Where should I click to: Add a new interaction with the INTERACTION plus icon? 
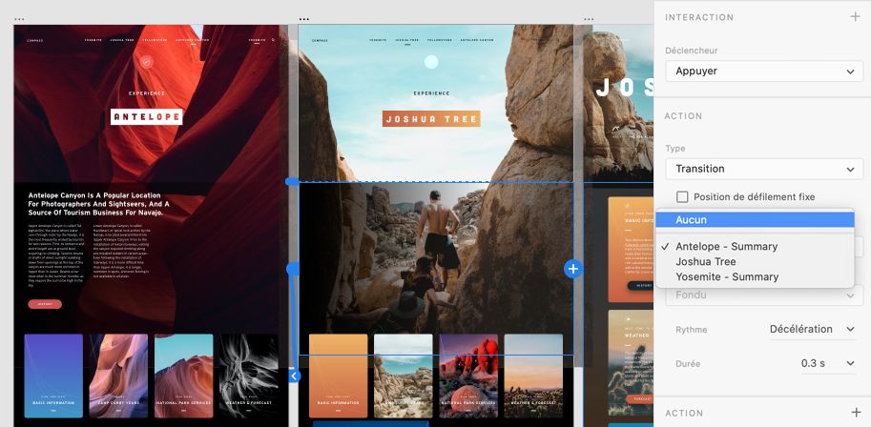855,16
